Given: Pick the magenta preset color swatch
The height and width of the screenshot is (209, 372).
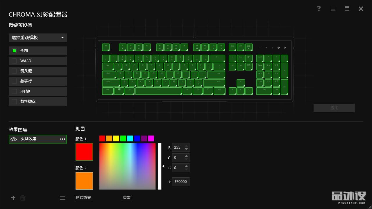Looking at the screenshot, I should click(x=151, y=138).
